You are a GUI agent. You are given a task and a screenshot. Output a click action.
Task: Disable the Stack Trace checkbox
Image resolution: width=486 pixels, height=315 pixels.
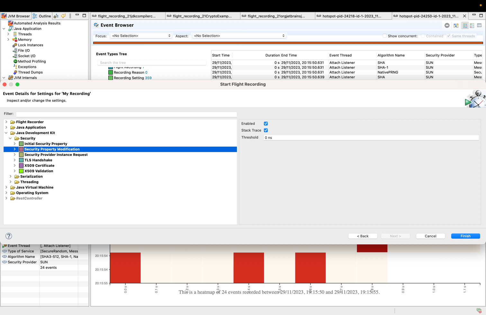(265, 130)
